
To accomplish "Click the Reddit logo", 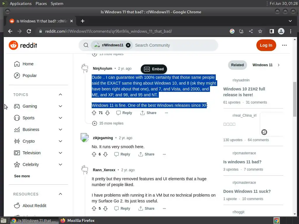I will [23, 45].
